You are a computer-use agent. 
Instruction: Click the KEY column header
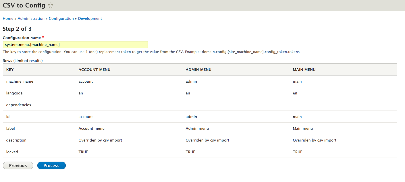click(x=10, y=69)
